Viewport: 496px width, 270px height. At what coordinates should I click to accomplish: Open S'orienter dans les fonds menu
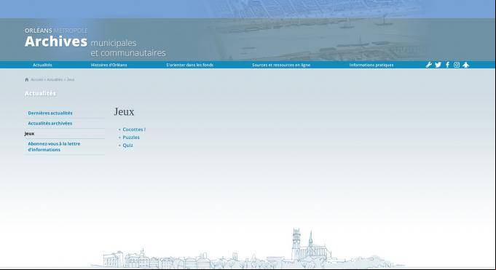tap(190, 65)
